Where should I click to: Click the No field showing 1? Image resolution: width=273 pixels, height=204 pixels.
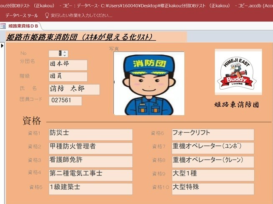59,54
